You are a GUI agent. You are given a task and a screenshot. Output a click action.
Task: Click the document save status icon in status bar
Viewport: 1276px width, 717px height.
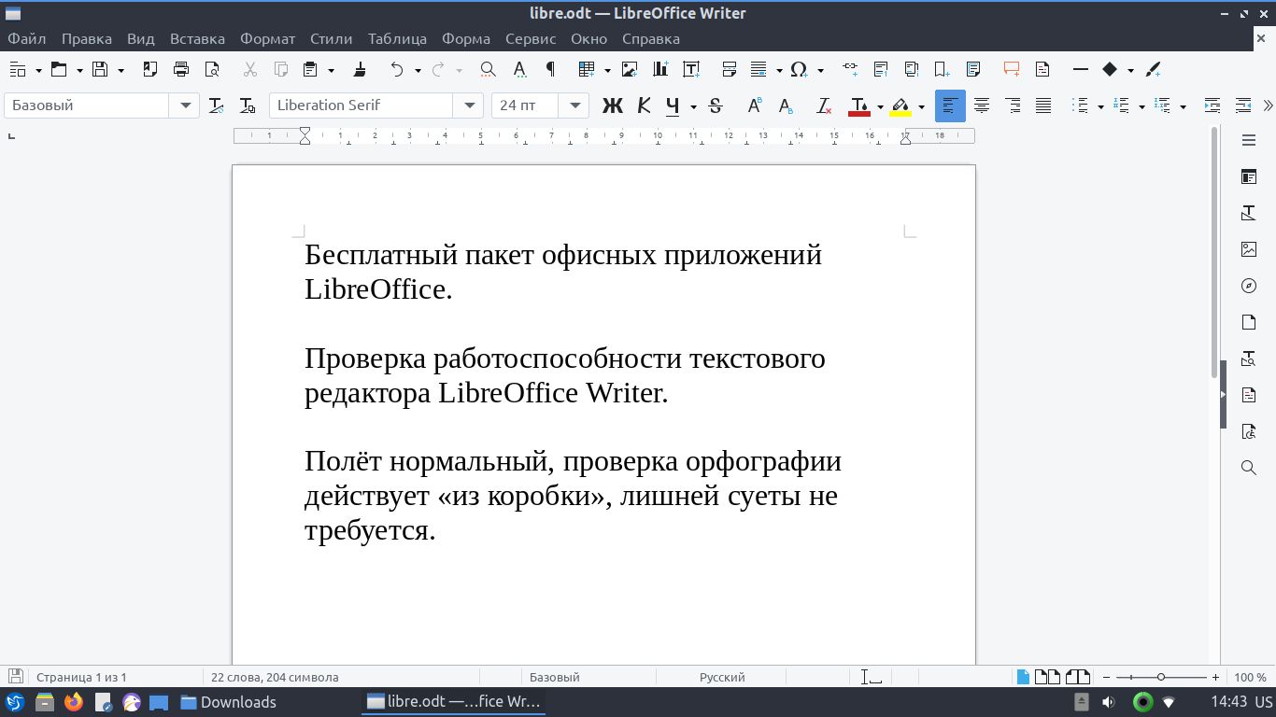pyautogui.click(x=16, y=676)
